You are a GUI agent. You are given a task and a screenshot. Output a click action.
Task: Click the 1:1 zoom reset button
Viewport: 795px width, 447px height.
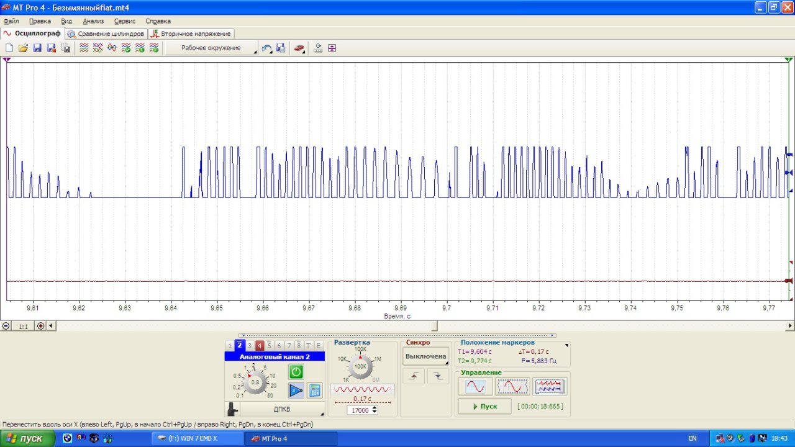[x=23, y=326]
